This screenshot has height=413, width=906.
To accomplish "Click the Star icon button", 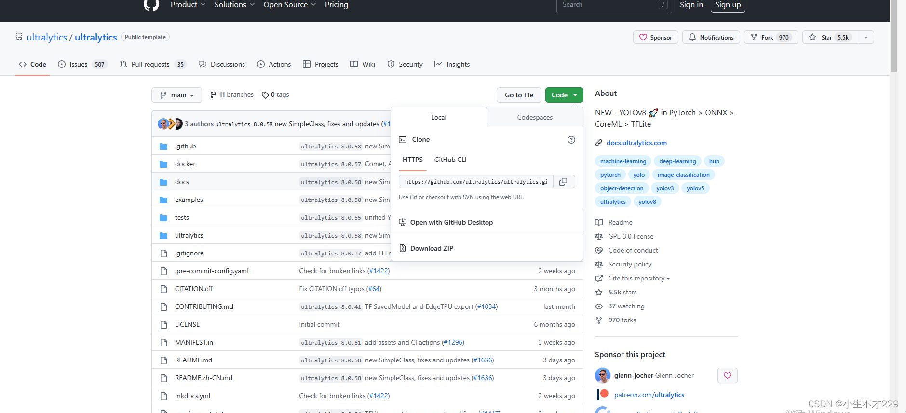I will click(830, 37).
